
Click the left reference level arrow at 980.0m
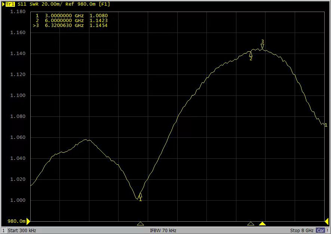(28, 221)
